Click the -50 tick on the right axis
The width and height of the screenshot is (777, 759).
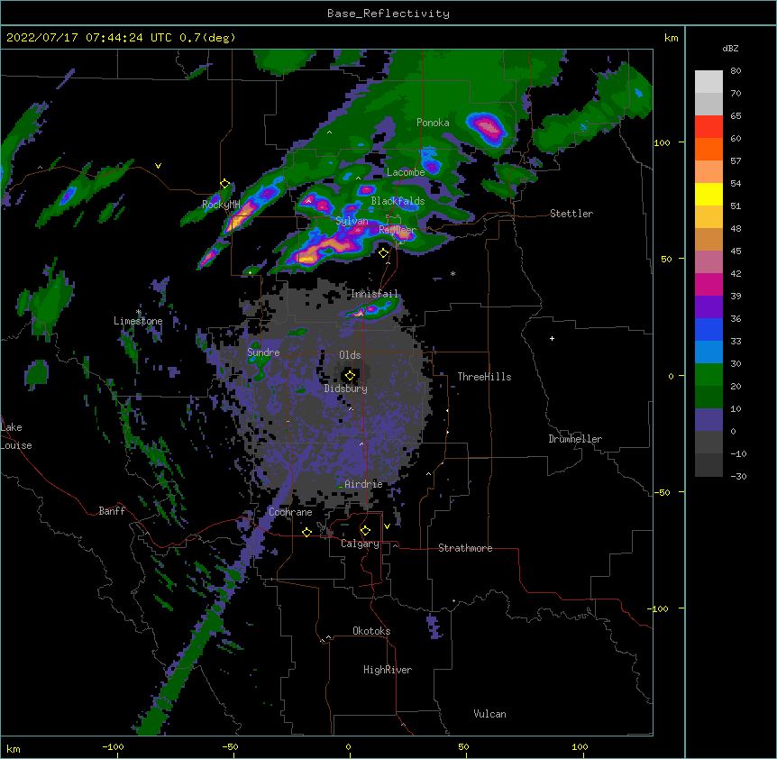point(662,492)
